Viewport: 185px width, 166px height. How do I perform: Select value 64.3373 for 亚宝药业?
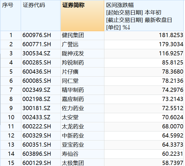pos(173,145)
